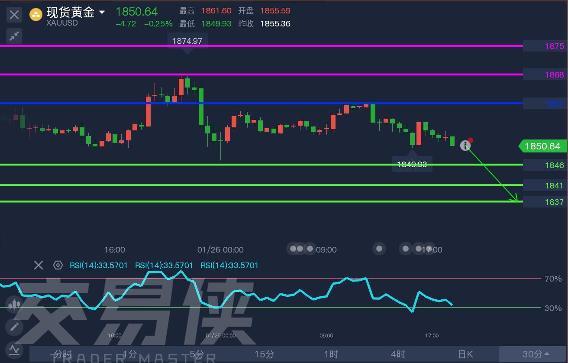Switch to the 5分 timeframe tab
The width and height of the screenshot is (568, 363).
(x=197, y=354)
